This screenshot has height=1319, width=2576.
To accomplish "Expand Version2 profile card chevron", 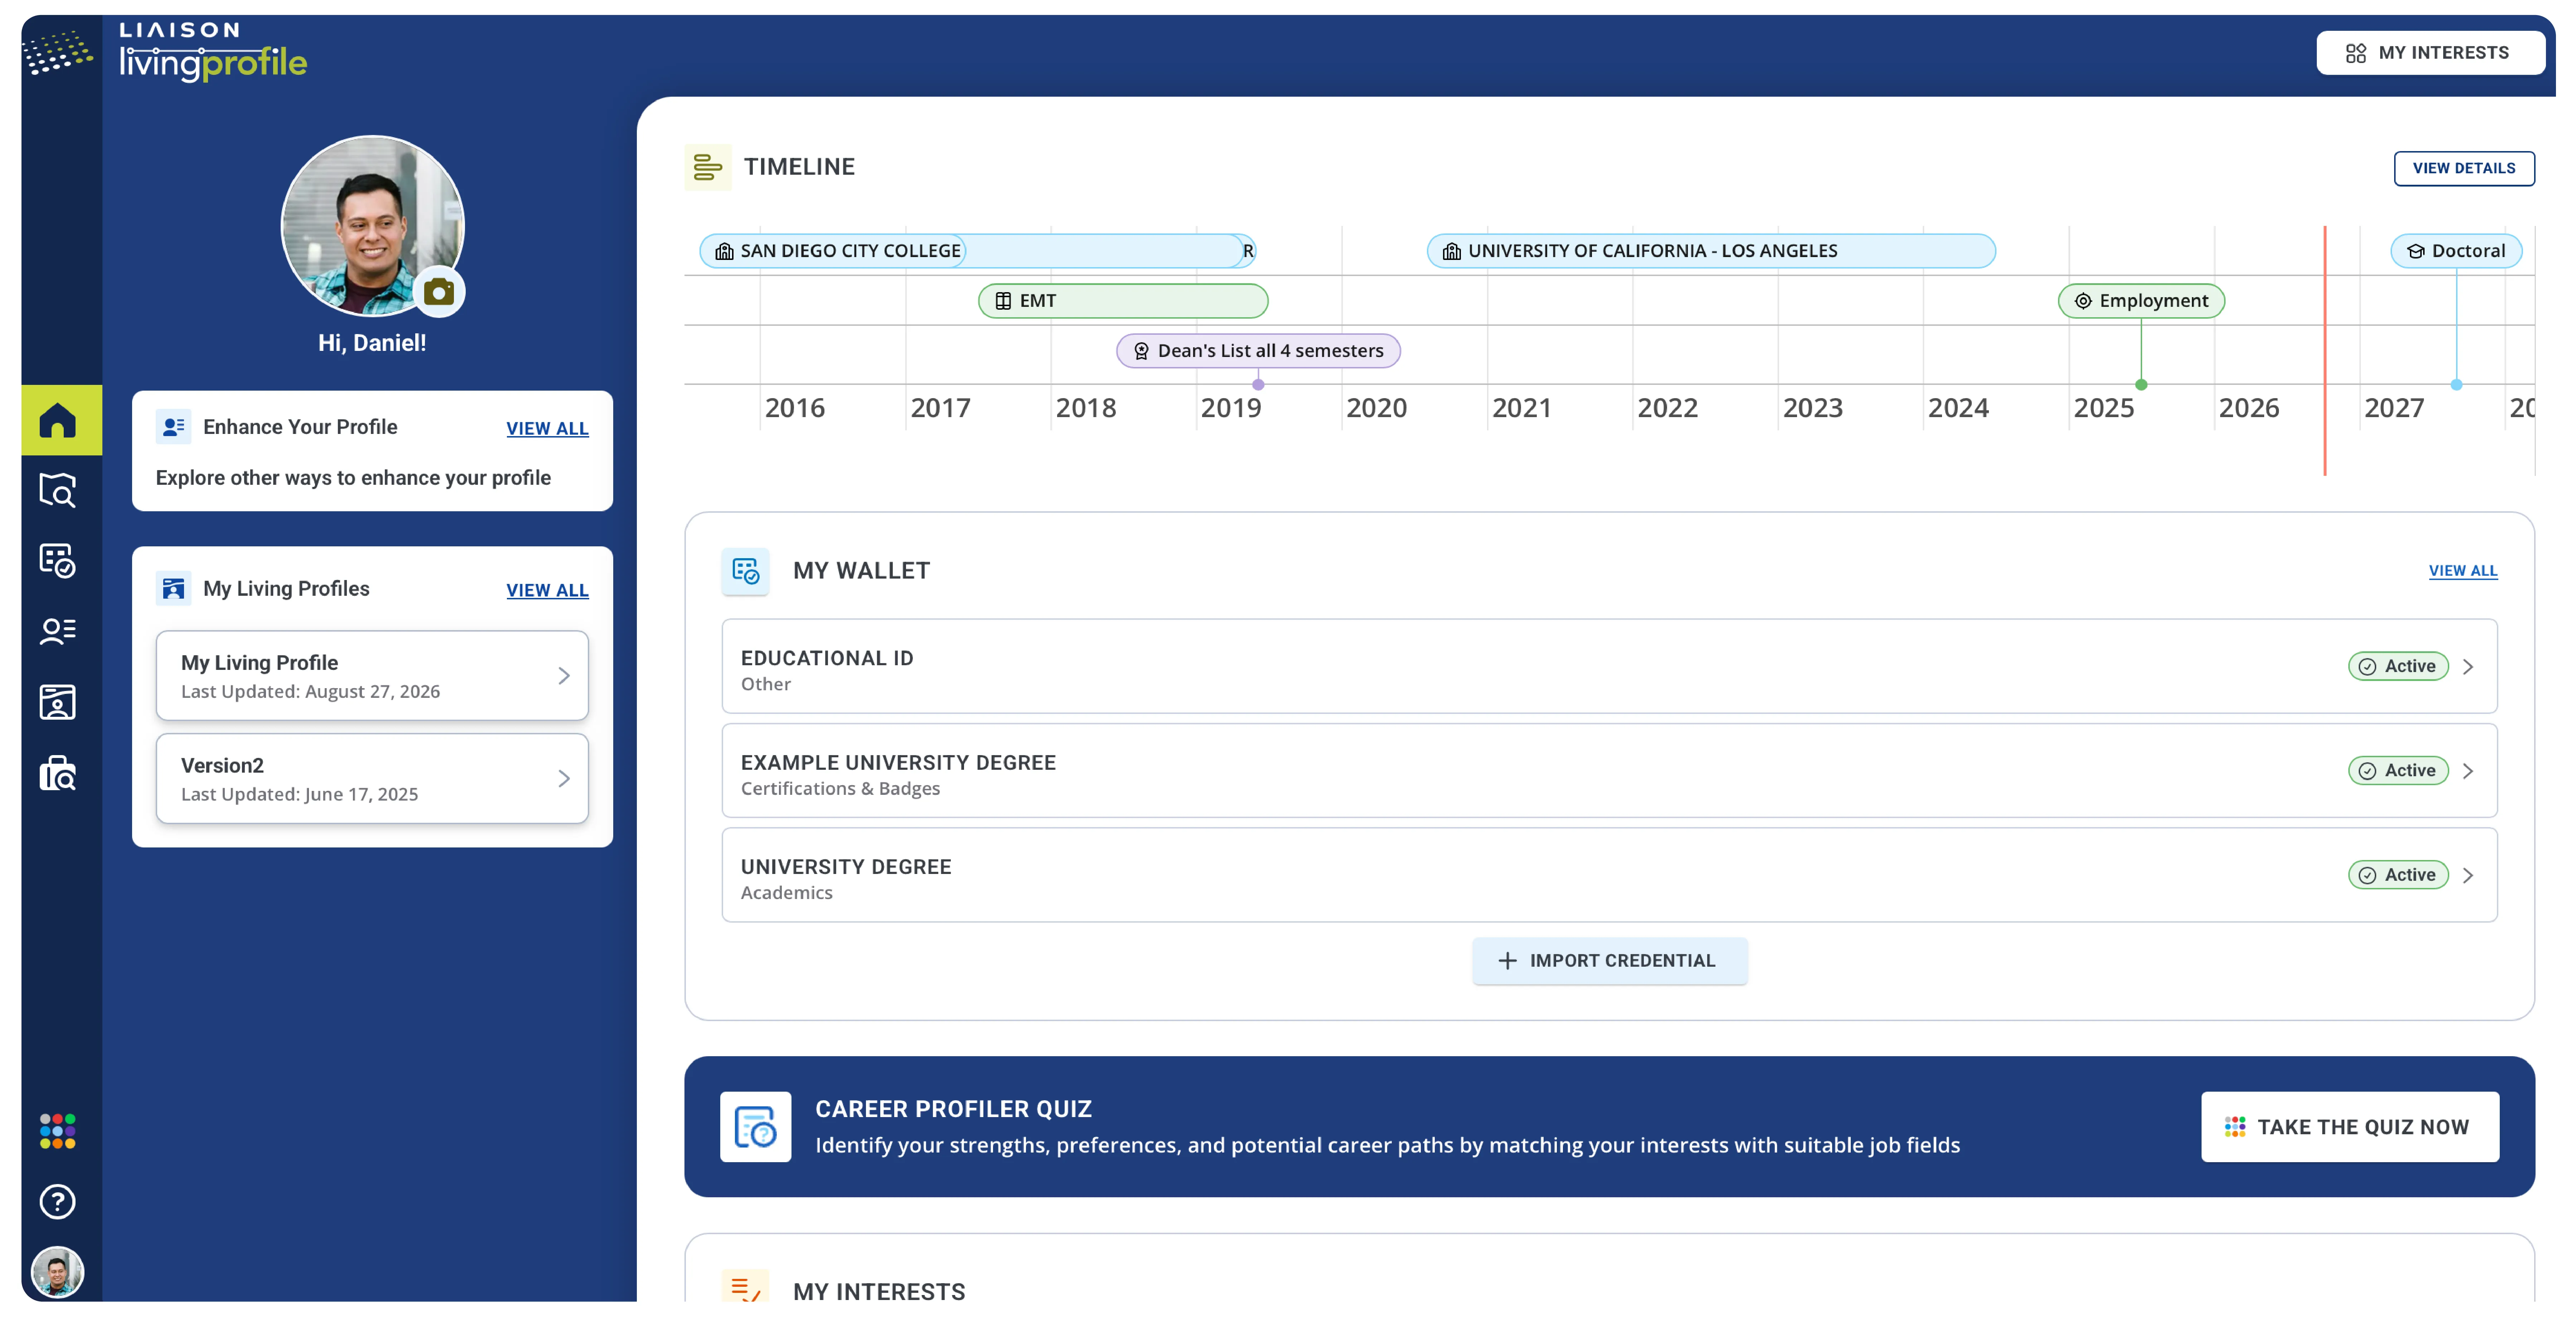I will point(564,779).
